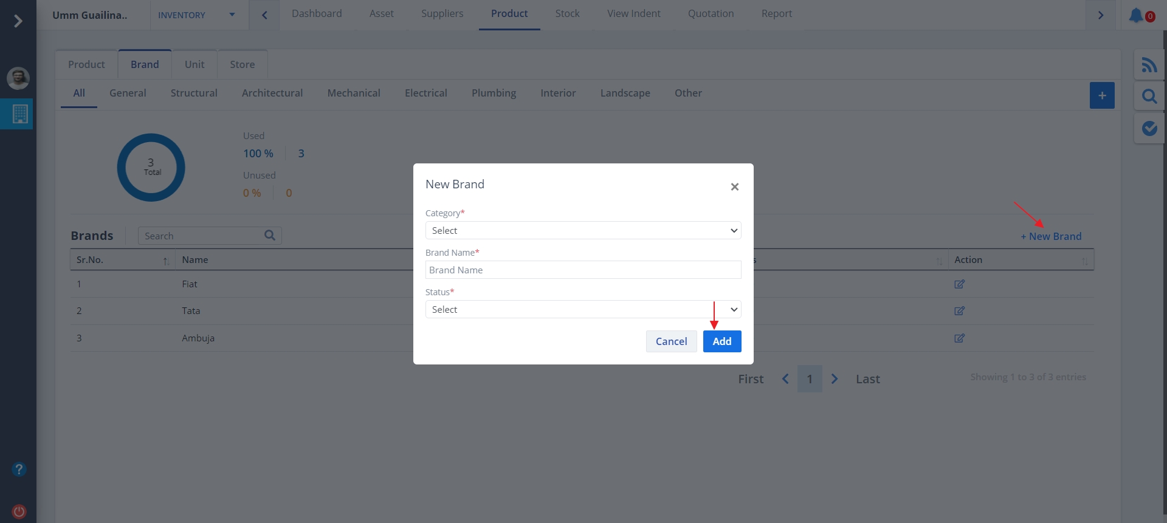
Task: Open the Status select dropdown
Action: tap(583, 310)
